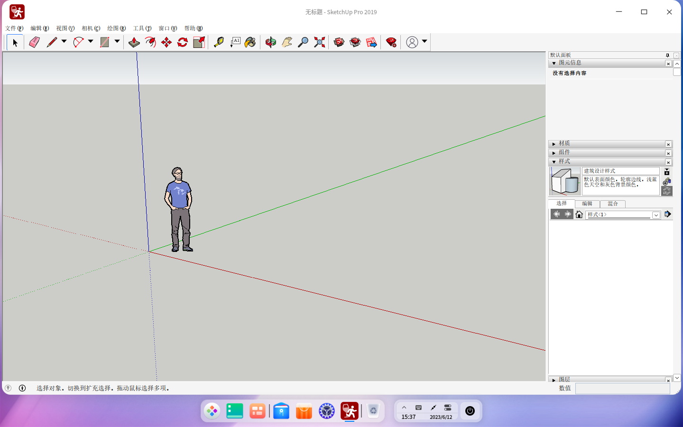The image size is (683, 427).
Task: Click the create new style button
Action: 667,181
